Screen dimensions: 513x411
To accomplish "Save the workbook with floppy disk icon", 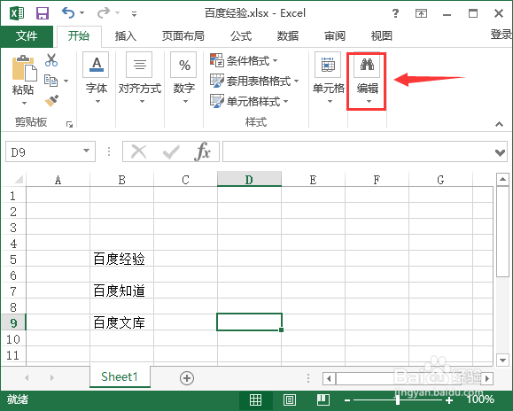I will 43,13.
